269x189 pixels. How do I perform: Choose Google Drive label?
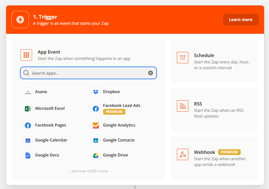pos(116,155)
